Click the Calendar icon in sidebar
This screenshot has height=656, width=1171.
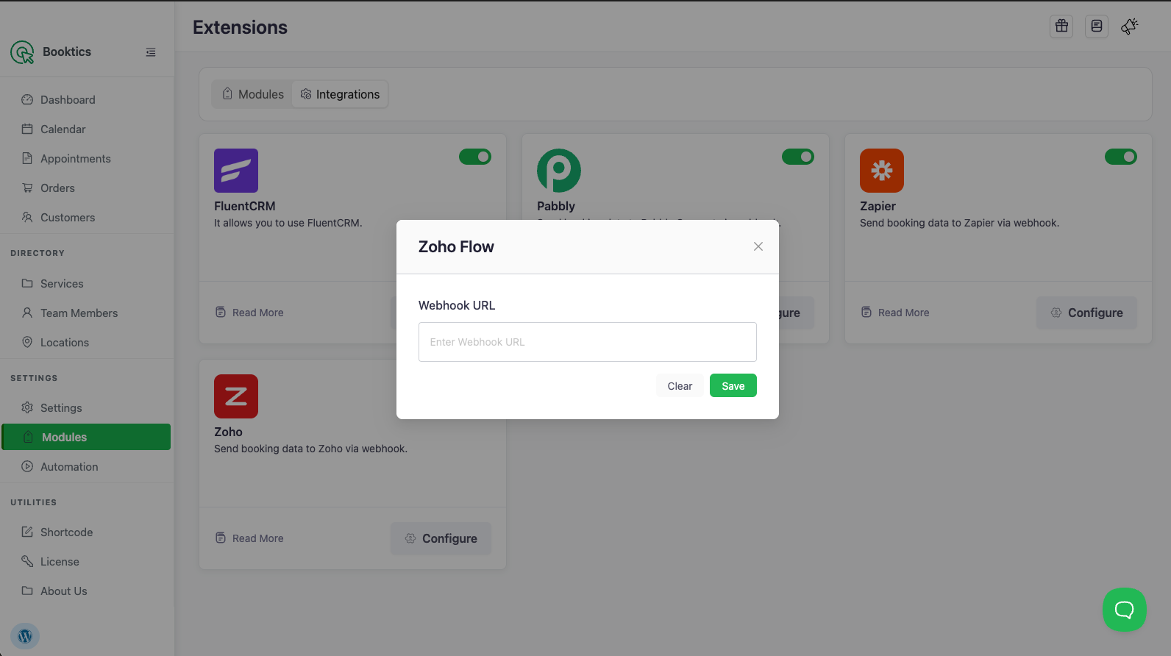27,129
